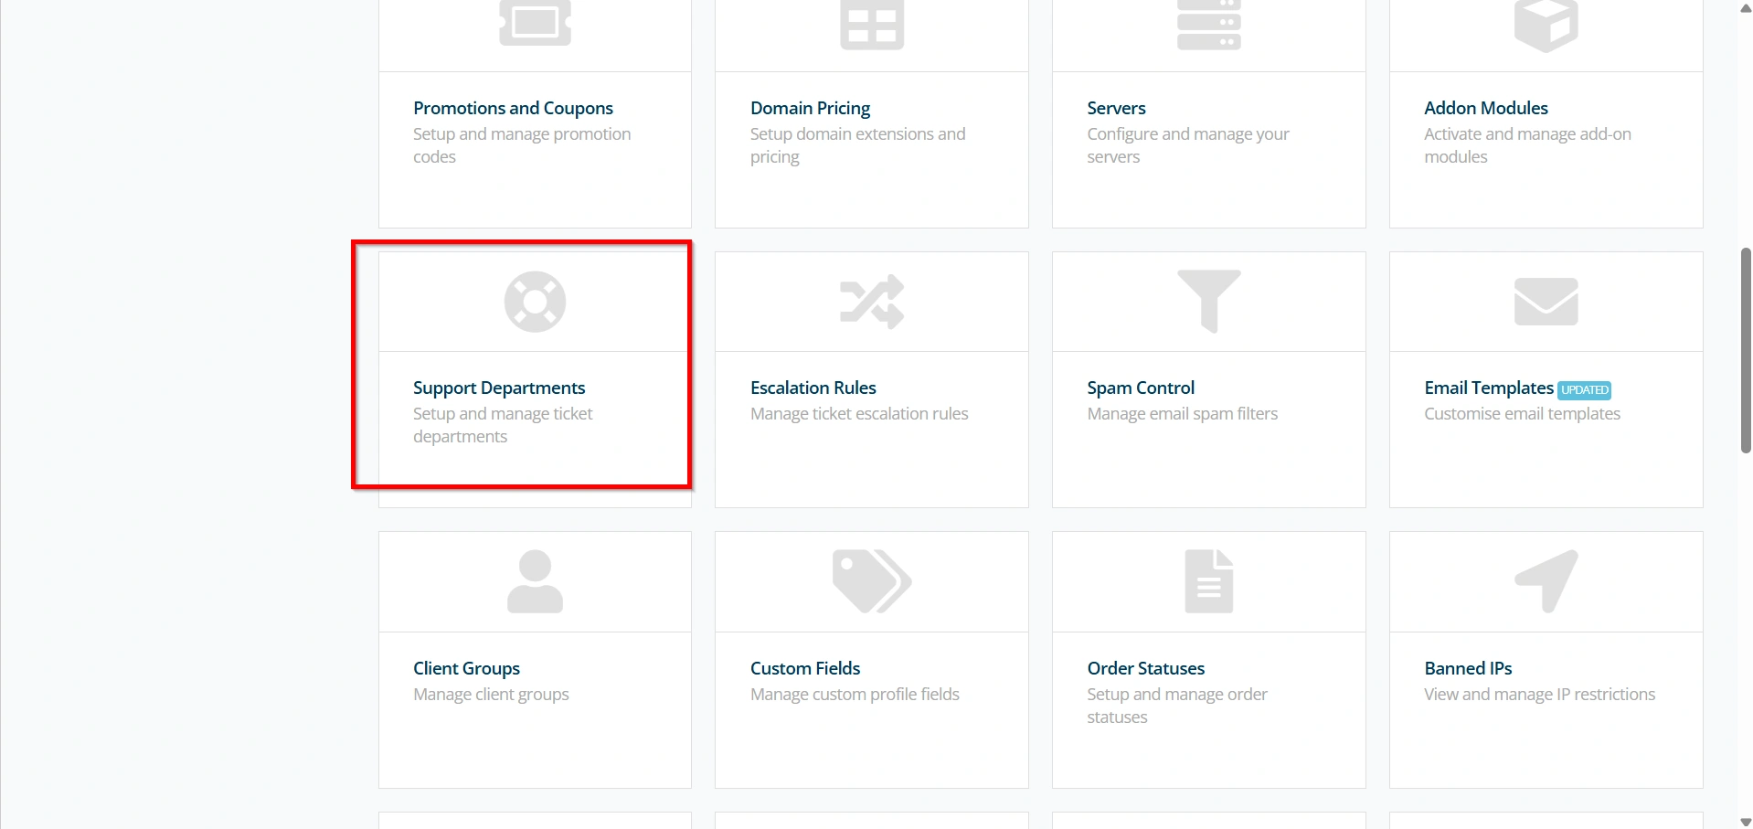Click the tags icon for Custom Fields
This screenshot has width=1753, height=829.
click(872, 581)
